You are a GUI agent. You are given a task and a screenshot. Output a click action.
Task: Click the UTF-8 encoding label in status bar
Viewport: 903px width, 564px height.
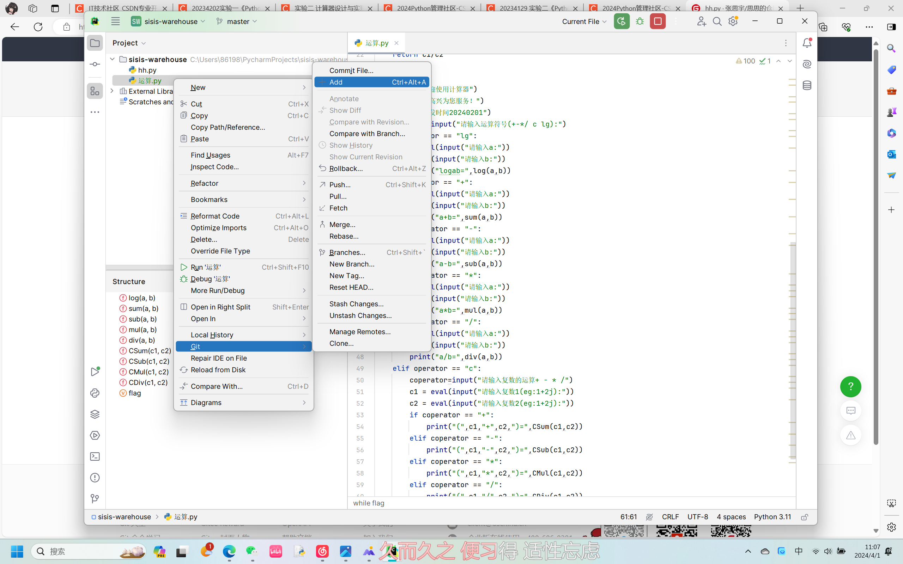(x=697, y=517)
